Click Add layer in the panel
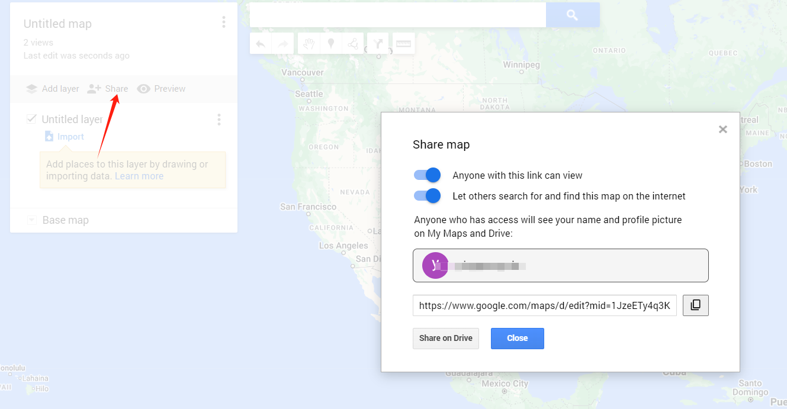 (x=52, y=89)
